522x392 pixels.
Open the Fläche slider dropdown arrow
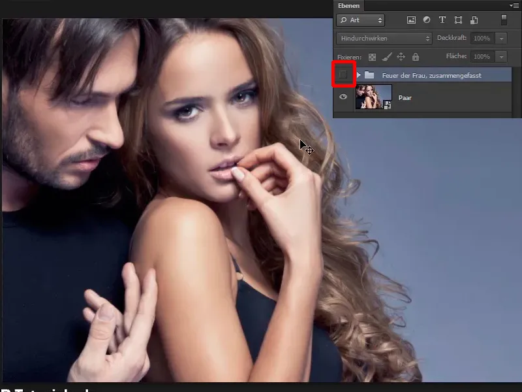pos(501,57)
